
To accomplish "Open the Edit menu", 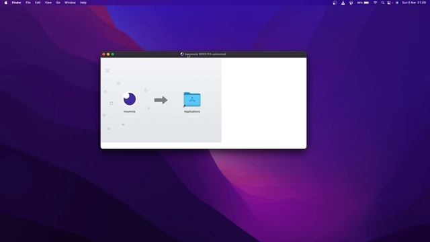I will (38, 3).
